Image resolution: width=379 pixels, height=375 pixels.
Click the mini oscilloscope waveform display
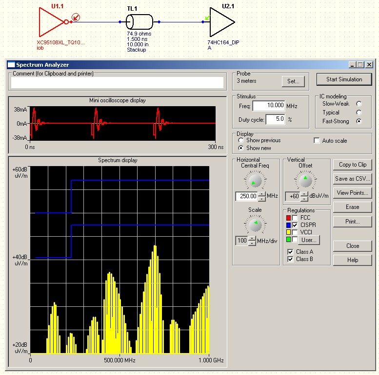click(122, 123)
